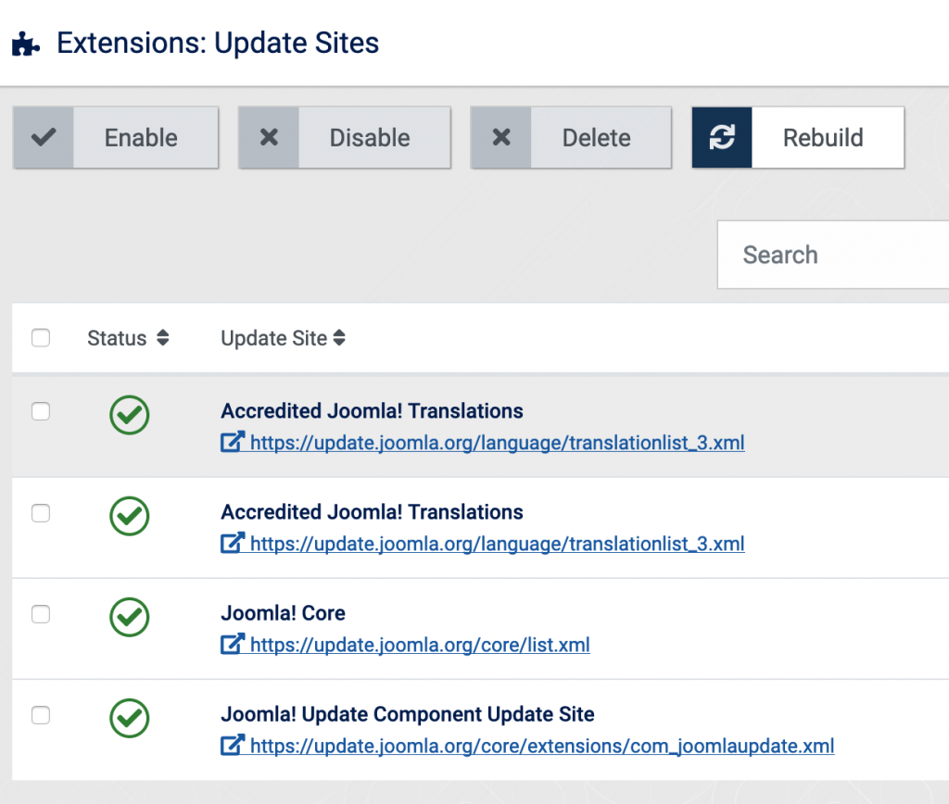The height and width of the screenshot is (804, 949).
Task: Toggle the status icon of the second Accredited Joomla! Translations row
Action: coord(130,516)
